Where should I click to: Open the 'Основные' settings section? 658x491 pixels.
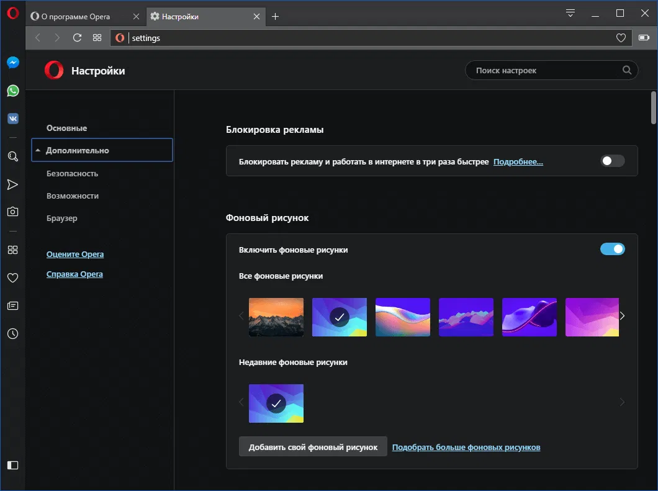(66, 128)
